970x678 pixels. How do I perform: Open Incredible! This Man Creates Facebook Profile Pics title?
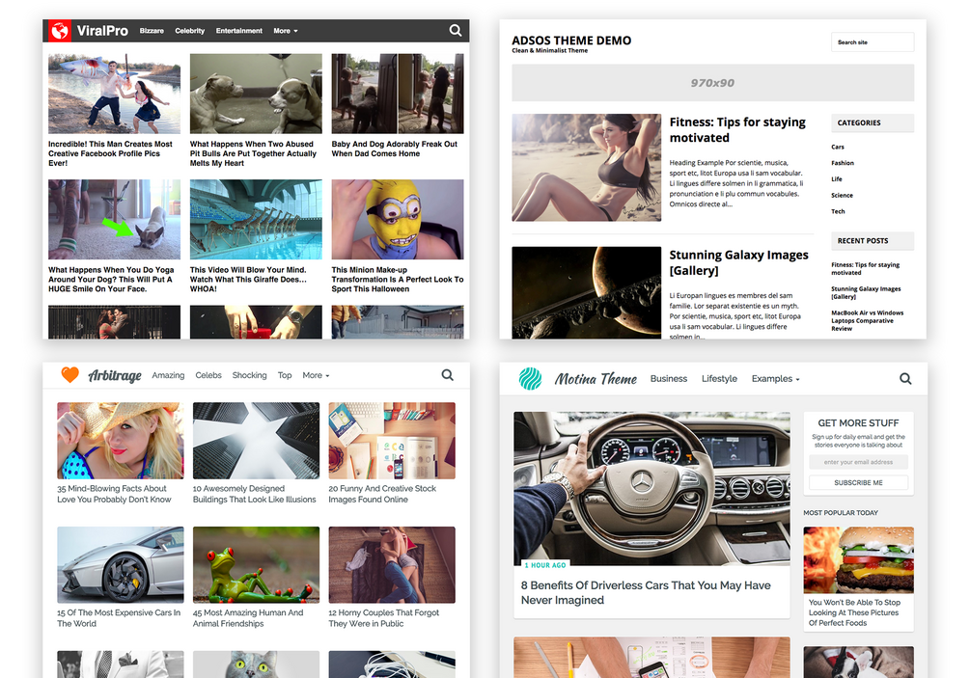[x=111, y=153]
